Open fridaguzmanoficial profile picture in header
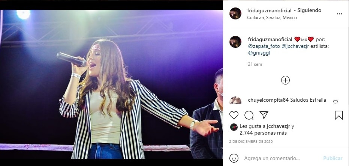The height and width of the screenshot is (166, 349). click(x=235, y=13)
